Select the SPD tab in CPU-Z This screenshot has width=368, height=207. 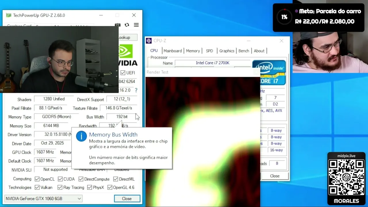[209, 51]
